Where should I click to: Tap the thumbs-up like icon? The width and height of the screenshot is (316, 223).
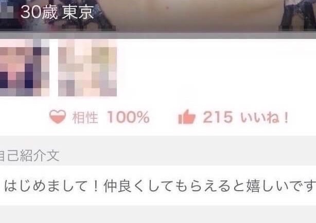click(187, 116)
